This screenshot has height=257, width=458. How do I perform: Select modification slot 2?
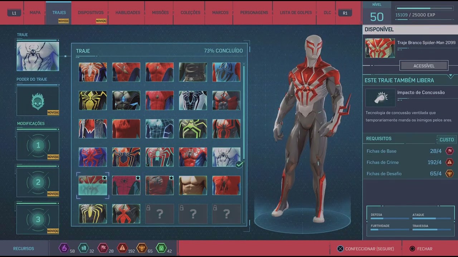38,182
